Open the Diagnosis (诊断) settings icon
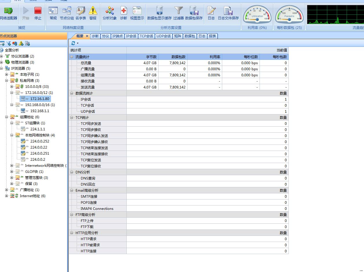This screenshot has width=364, height=272. coord(124,13)
